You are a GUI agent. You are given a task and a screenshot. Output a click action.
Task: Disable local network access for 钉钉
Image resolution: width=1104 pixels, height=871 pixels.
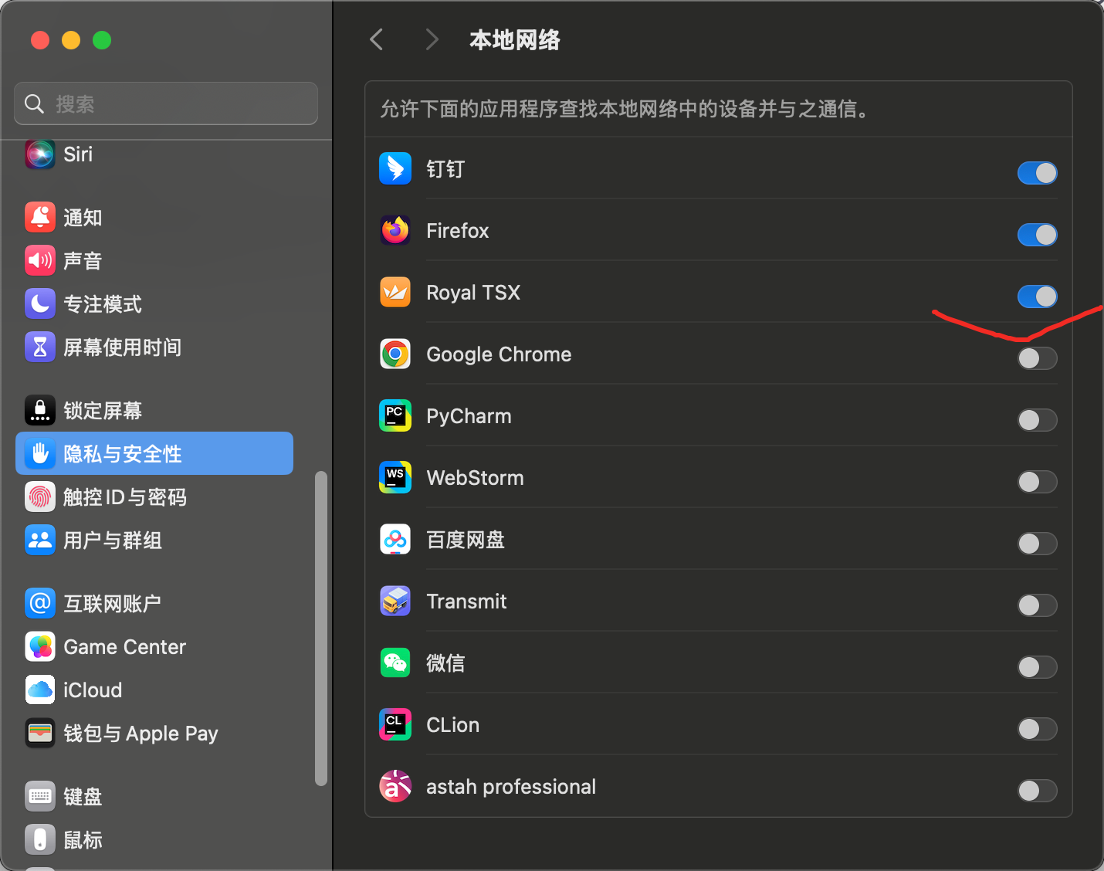click(1037, 173)
